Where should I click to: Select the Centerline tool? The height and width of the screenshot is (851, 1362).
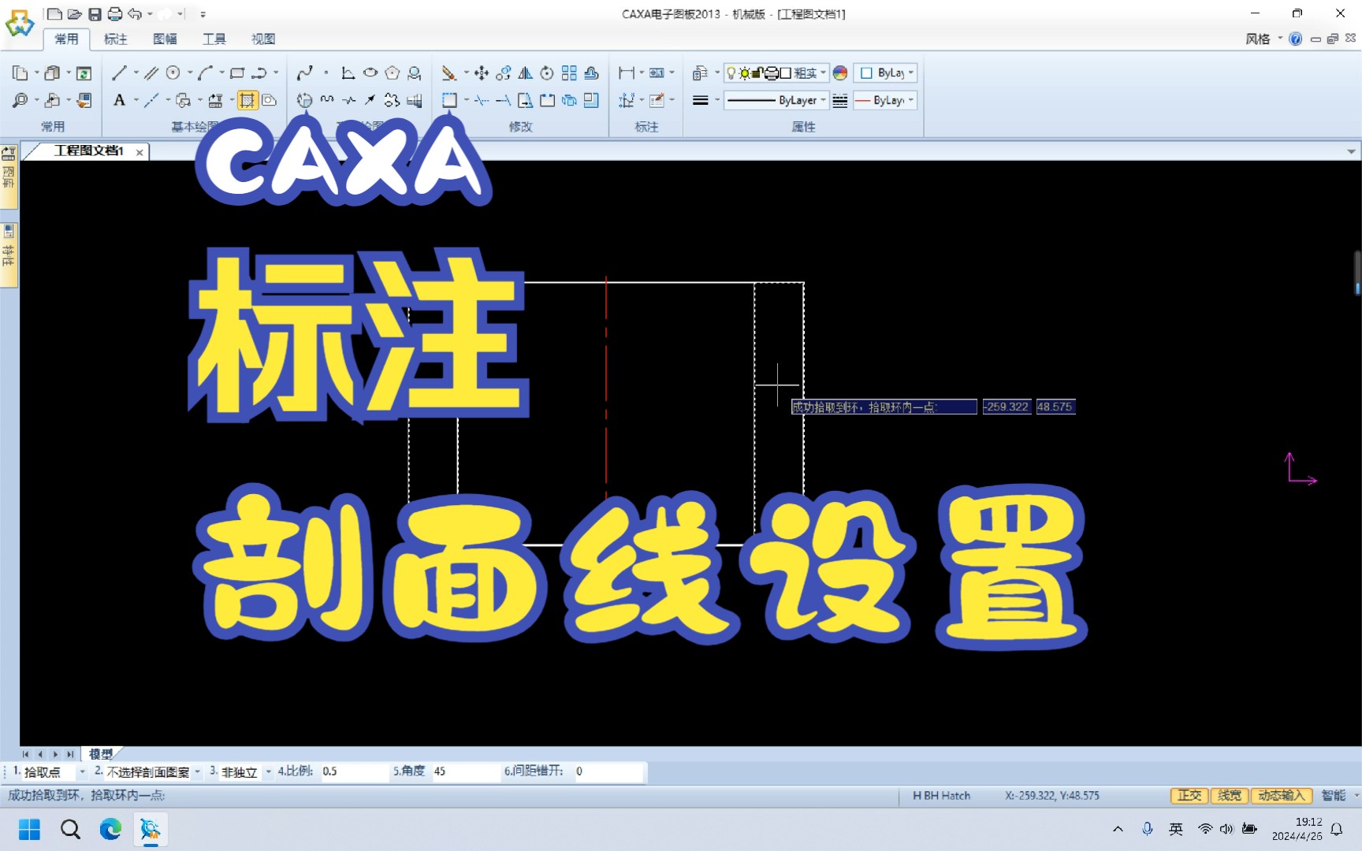(151, 100)
